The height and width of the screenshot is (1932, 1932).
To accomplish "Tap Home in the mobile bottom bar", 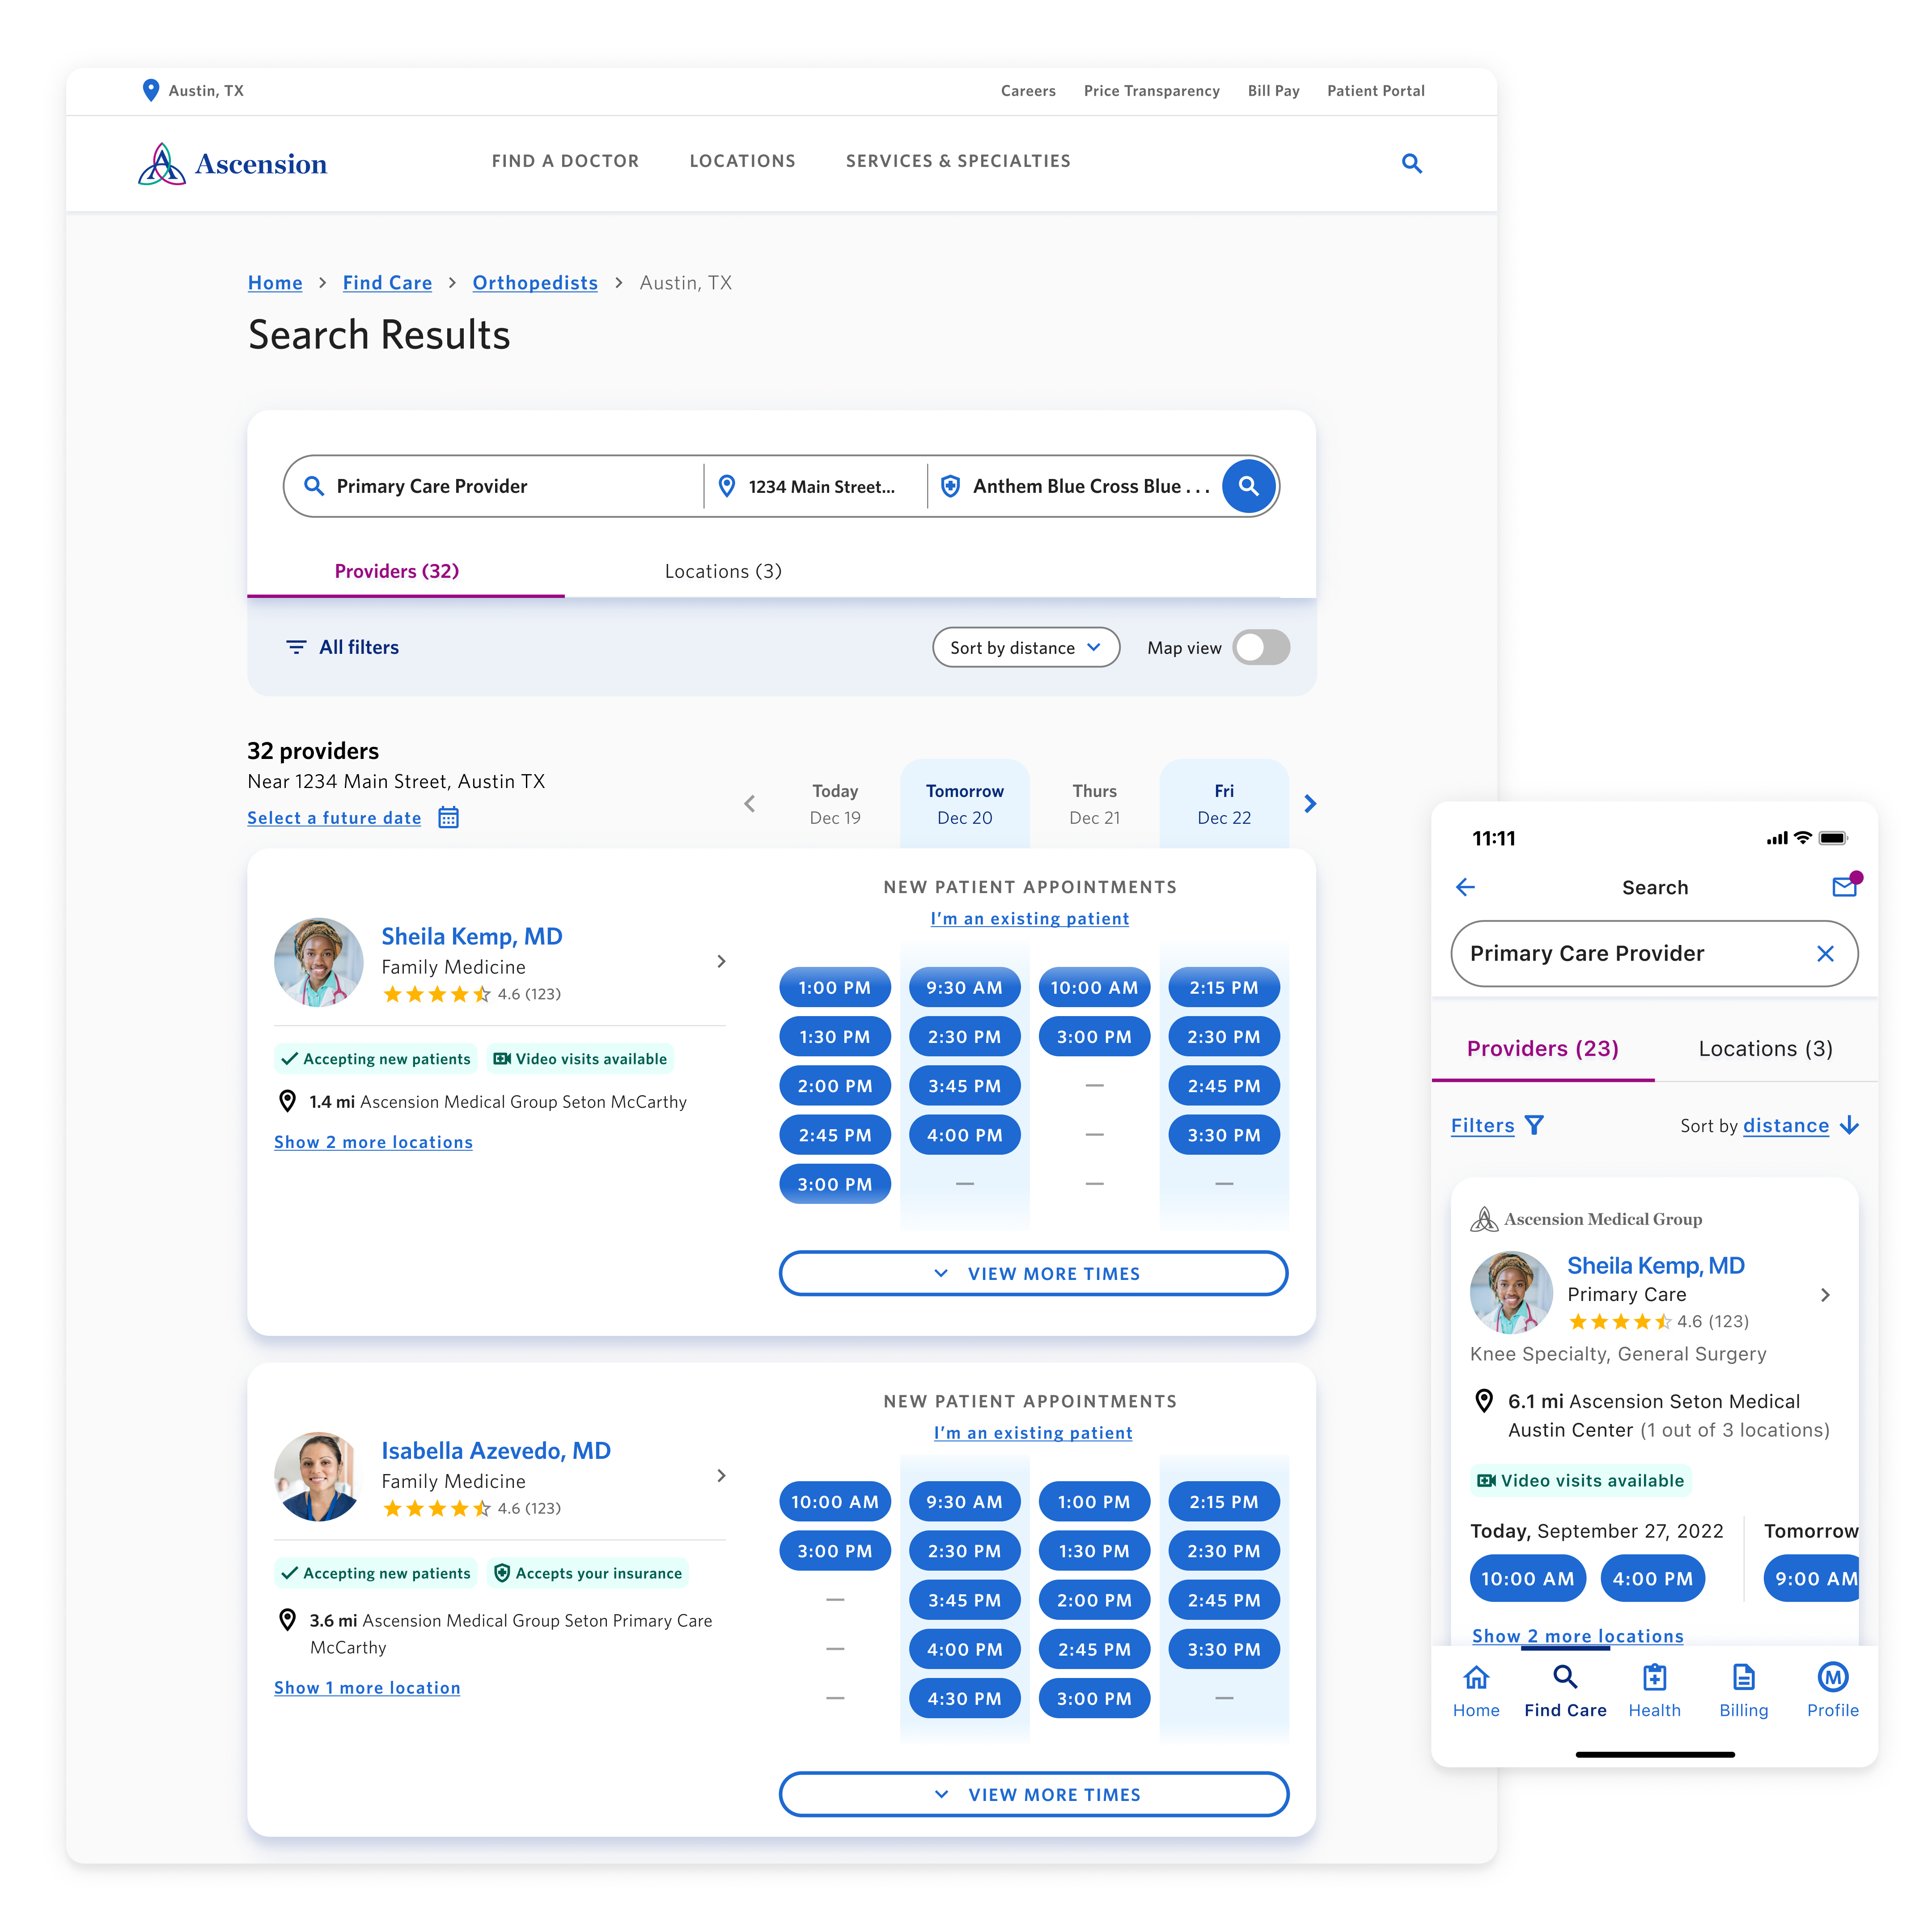I will point(1476,1692).
